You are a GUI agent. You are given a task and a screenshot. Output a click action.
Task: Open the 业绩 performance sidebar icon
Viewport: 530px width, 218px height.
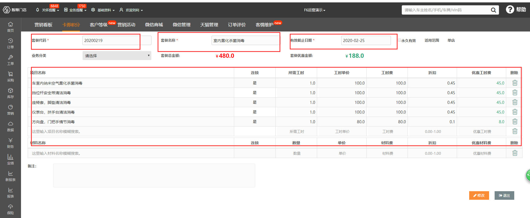(x=11, y=159)
